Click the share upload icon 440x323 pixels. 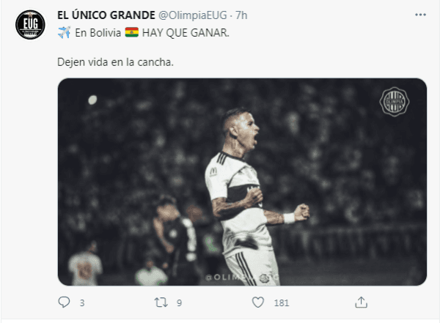(361, 302)
